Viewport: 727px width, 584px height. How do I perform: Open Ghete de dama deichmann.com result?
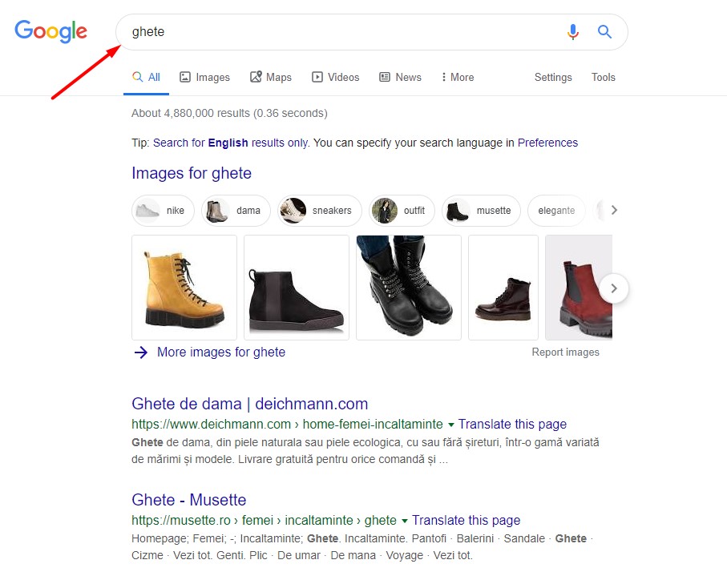(x=250, y=404)
